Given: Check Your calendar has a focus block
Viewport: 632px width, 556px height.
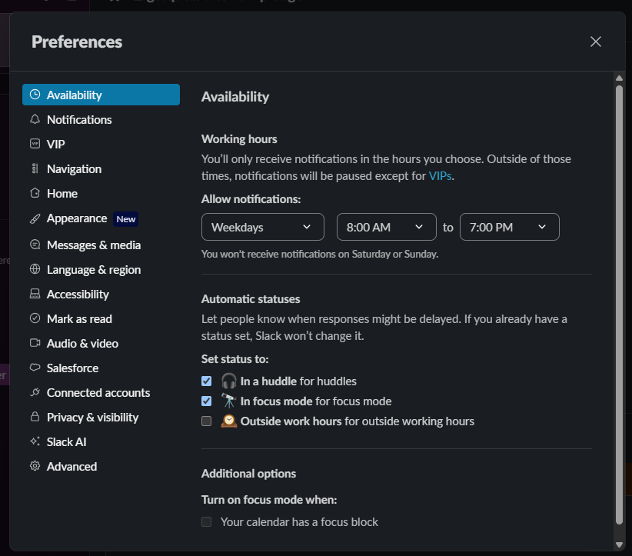Looking at the screenshot, I should [x=206, y=522].
